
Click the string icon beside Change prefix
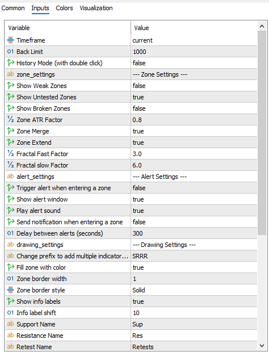11,256
